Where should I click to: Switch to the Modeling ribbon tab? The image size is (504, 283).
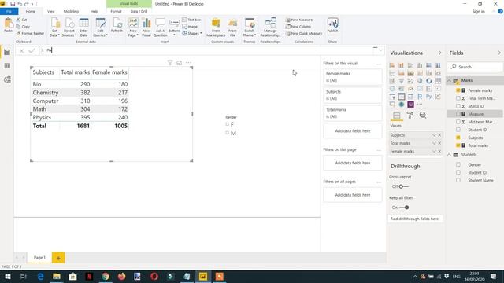(x=71, y=11)
